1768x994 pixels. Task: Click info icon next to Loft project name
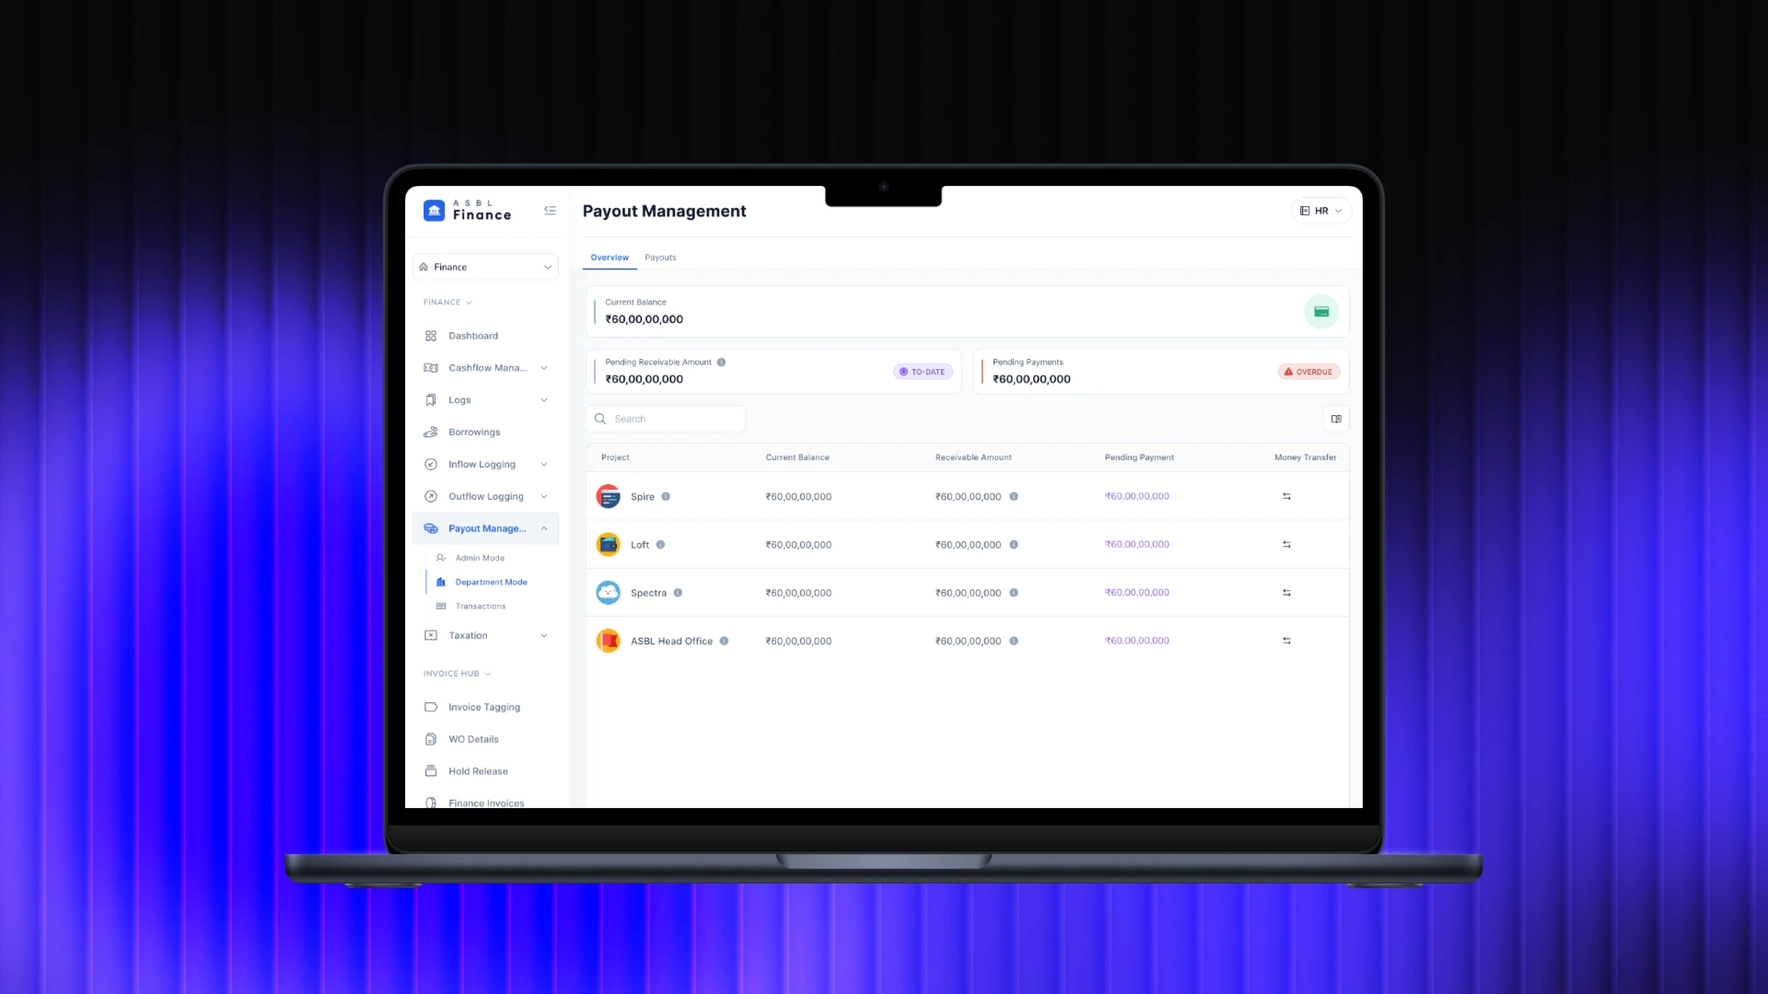(x=660, y=545)
